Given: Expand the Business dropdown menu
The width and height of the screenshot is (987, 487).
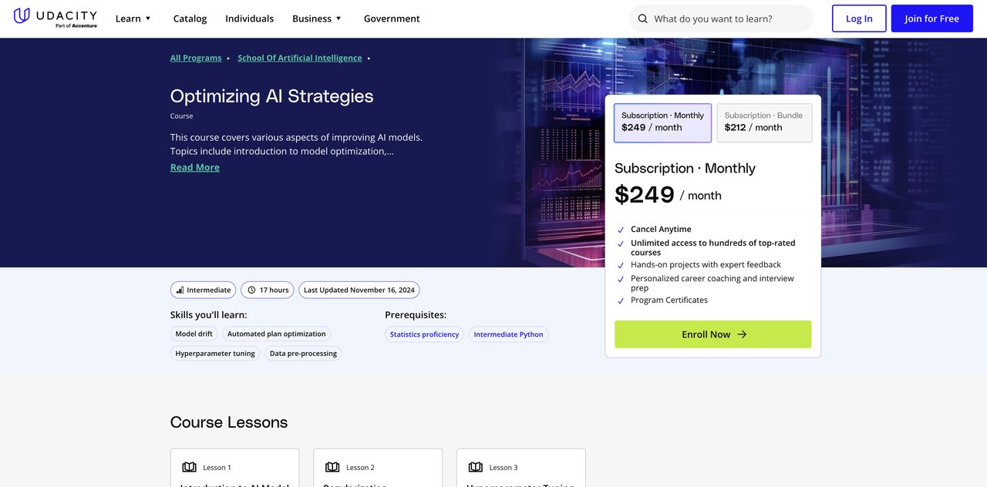Looking at the screenshot, I should 317,18.
